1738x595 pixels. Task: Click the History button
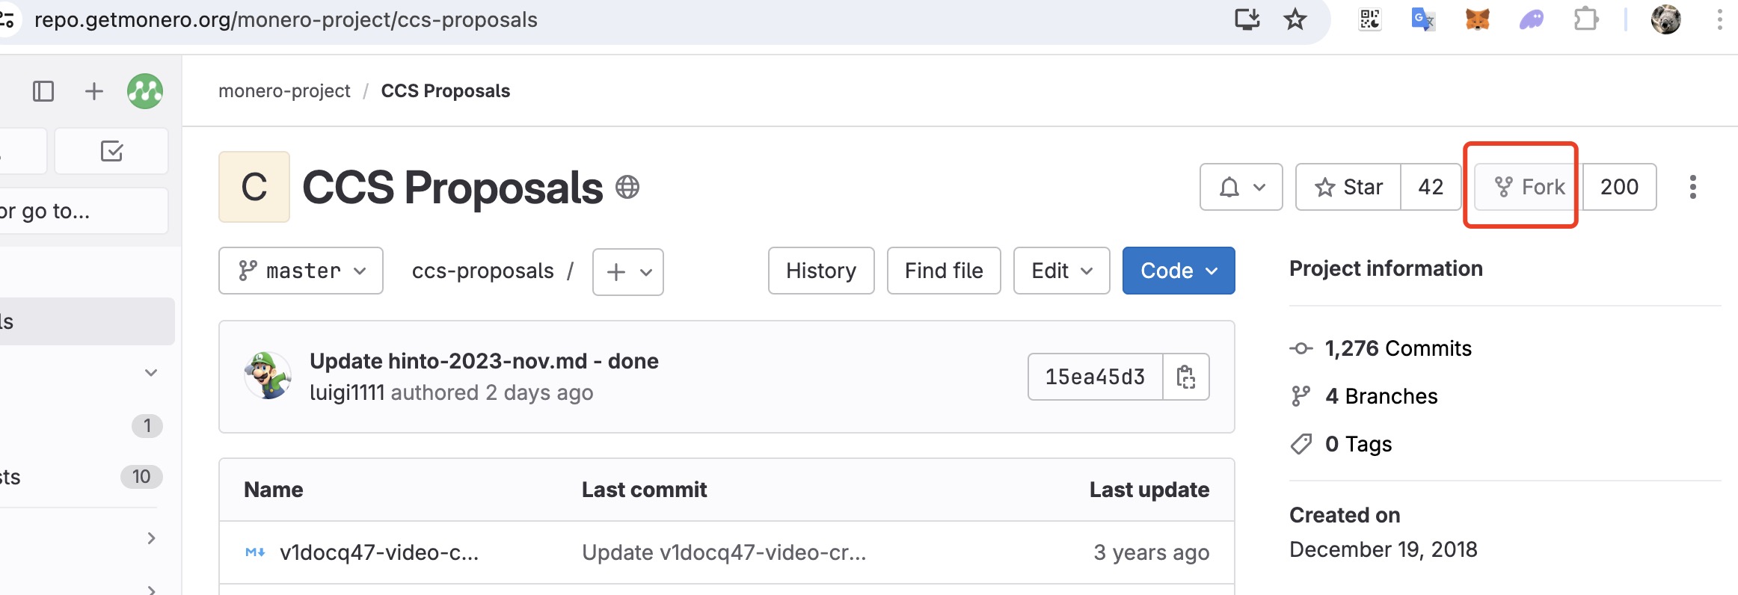click(821, 271)
